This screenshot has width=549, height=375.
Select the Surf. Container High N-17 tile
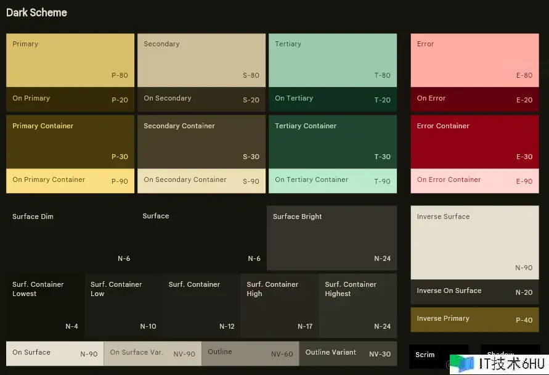pos(279,306)
